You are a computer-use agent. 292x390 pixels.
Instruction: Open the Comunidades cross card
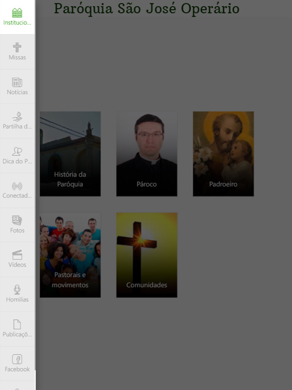147,255
